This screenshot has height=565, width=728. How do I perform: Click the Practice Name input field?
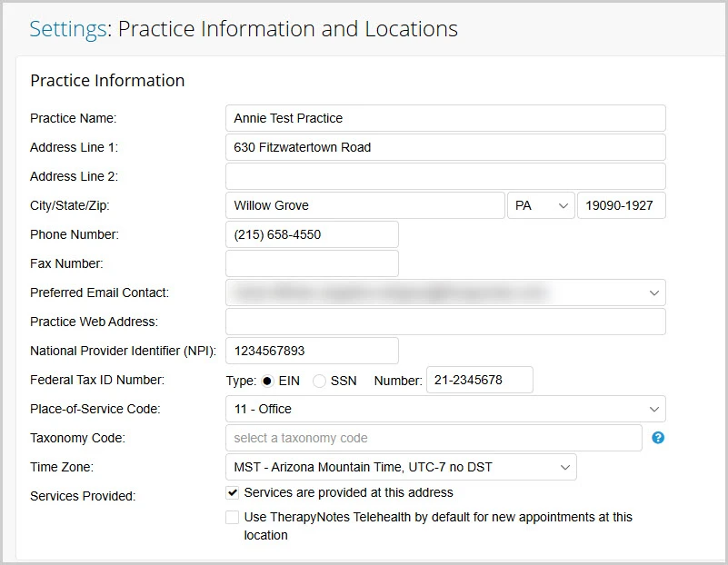point(445,118)
